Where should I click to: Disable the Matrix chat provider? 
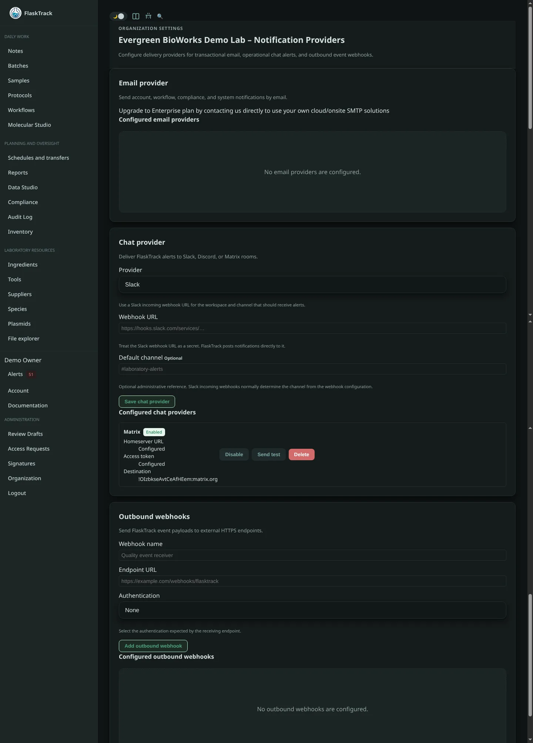[x=234, y=455]
